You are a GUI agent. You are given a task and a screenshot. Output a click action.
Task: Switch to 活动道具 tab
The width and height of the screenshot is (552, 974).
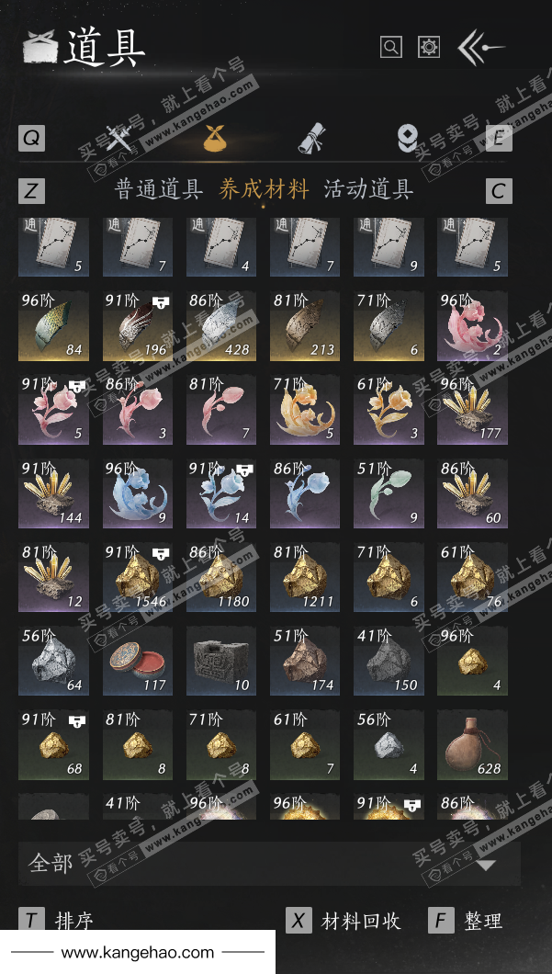coord(368,190)
